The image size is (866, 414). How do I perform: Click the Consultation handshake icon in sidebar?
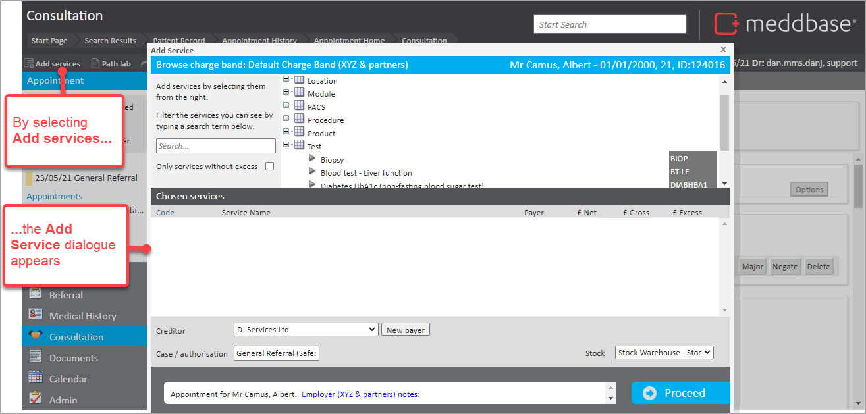[36, 336]
